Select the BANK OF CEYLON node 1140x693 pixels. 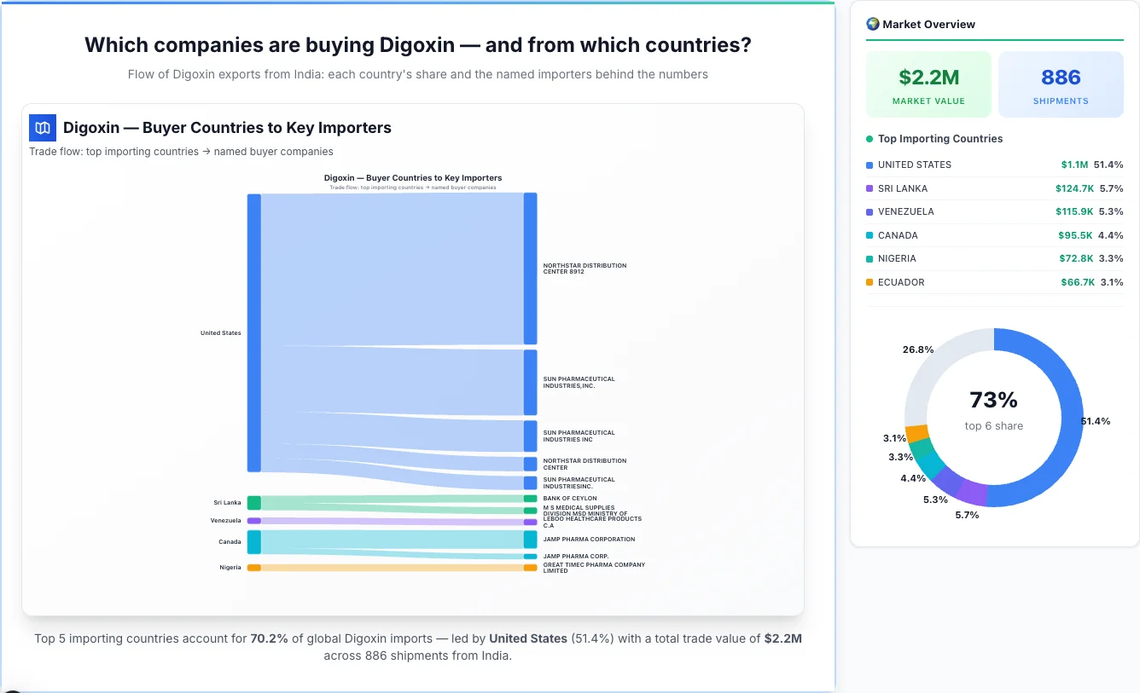530,498
